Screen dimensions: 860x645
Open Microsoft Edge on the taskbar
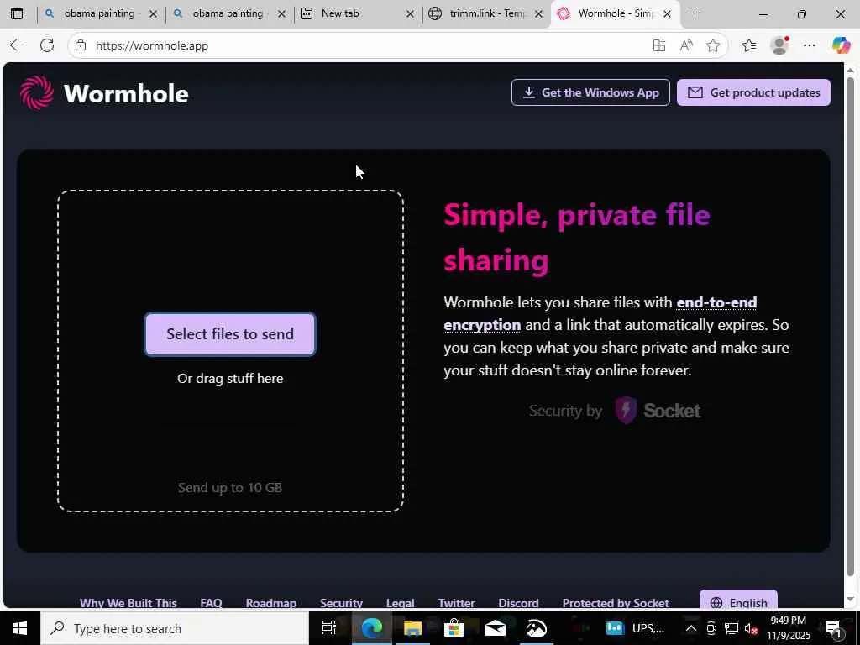[x=371, y=628]
